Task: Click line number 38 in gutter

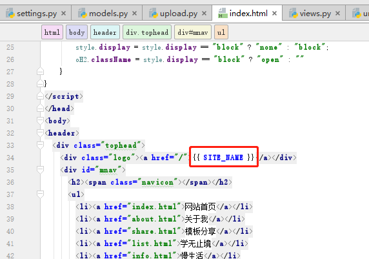Action: tap(10, 207)
